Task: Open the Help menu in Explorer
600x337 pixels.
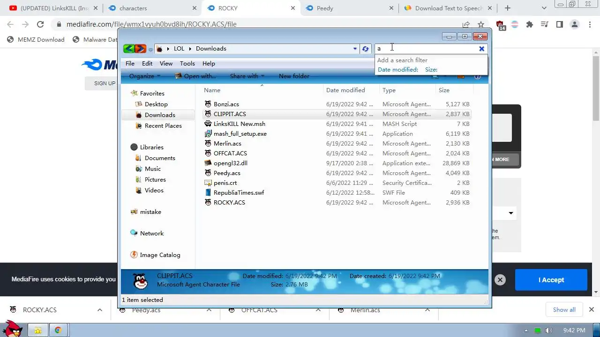Action: click(209, 63)
